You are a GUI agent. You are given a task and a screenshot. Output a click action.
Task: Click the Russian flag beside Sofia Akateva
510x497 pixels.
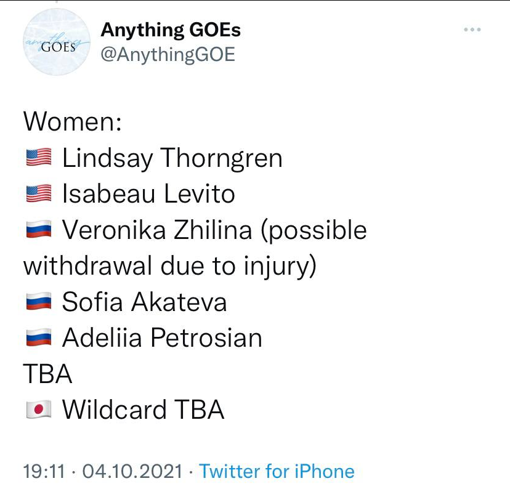click(x=39, y=302)
